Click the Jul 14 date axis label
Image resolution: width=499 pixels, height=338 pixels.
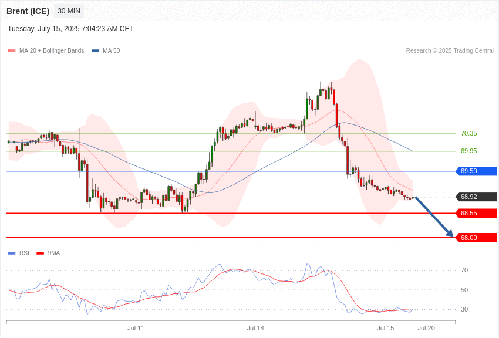click(255, 328)
